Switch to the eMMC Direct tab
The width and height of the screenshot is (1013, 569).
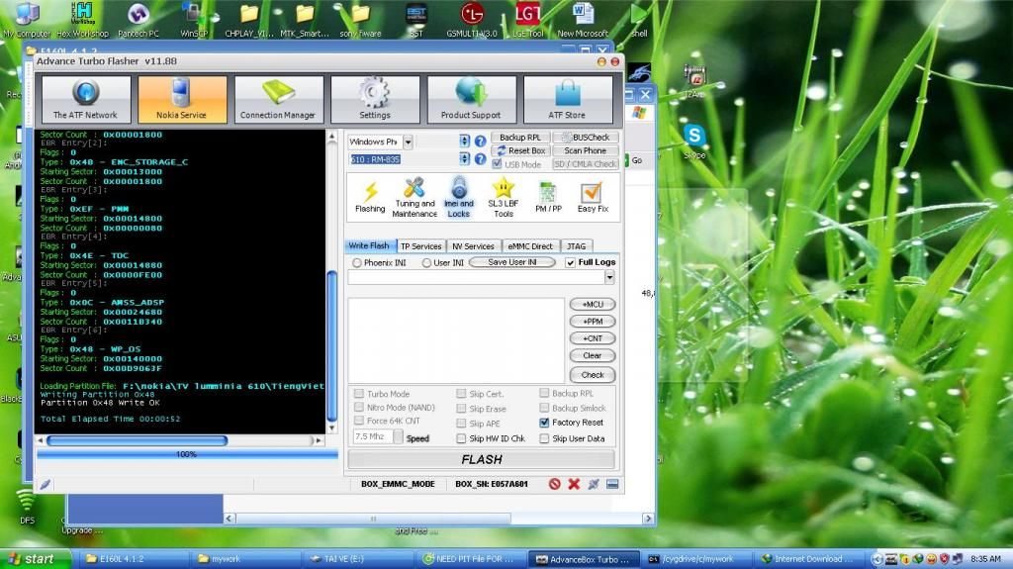point(530,246)
